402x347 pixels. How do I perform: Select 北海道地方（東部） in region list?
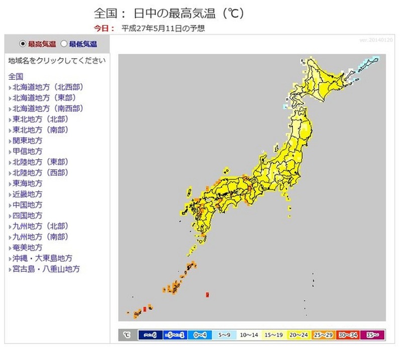click(45, 97)
